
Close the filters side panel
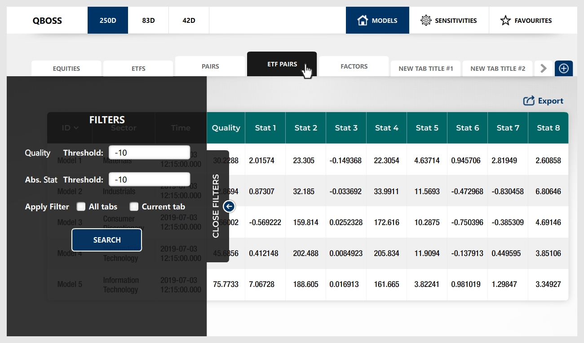click(x=216, y=206)
